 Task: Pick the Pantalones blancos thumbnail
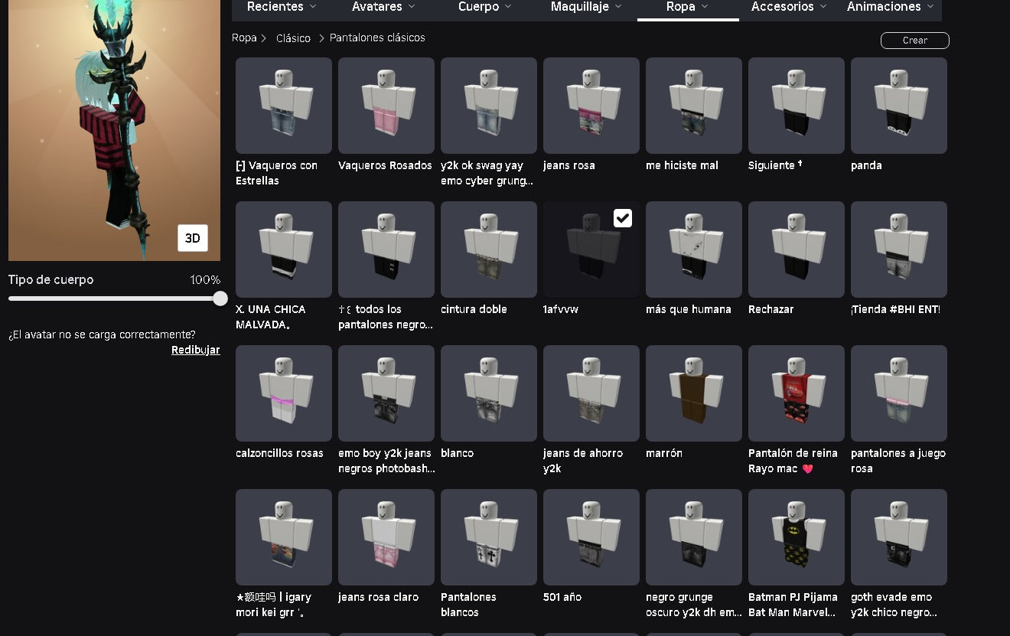489,537
